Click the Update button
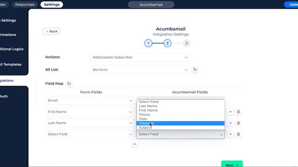 pyautogui.click(x=291, y=5)
